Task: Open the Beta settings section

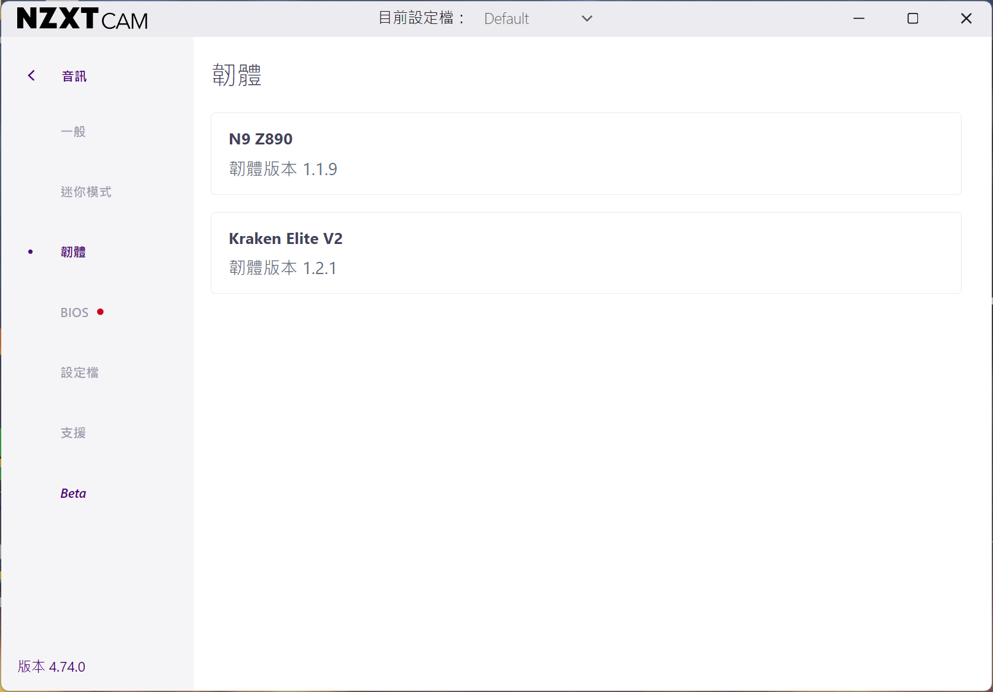Action: 73,493
